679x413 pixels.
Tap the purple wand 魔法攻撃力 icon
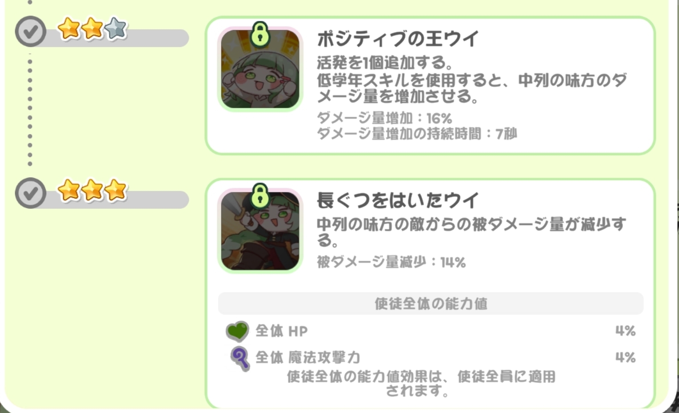coord(240,358)
